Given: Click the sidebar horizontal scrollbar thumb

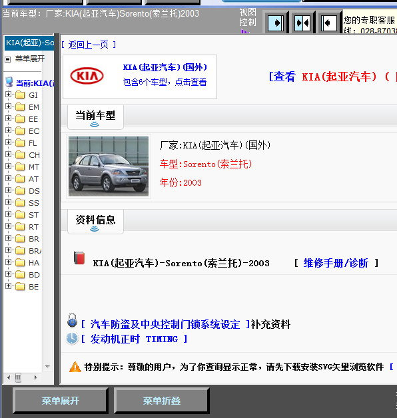Looking at the screenshot, I should tap(18, 377).
